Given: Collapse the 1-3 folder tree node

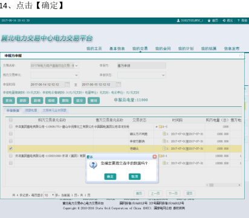Looking at the screenshot, I should coord(157,127).
